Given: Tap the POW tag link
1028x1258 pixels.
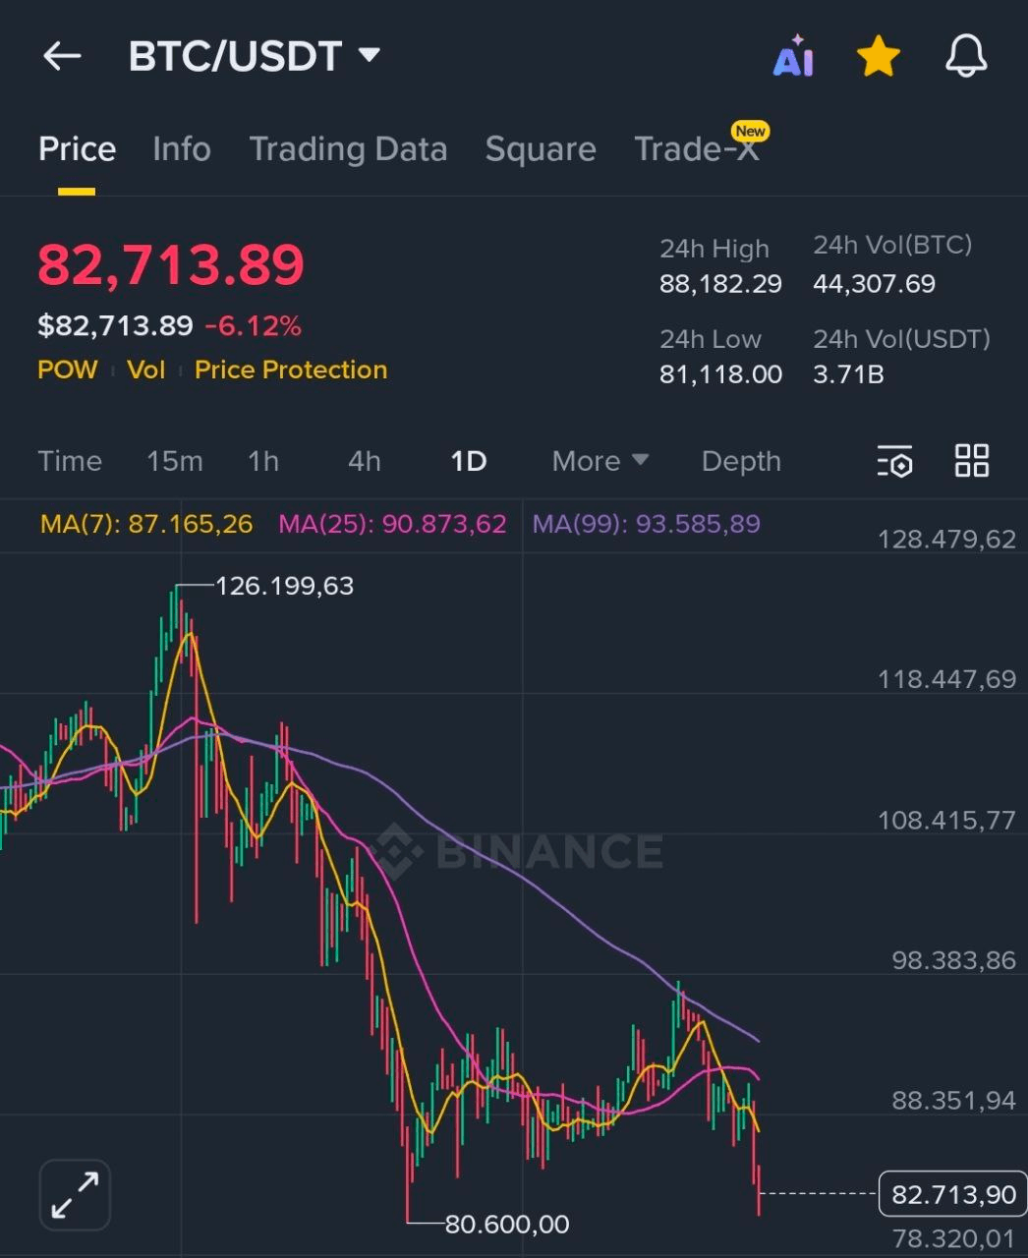Looking at the screenshot, I should [x=68, y=370].
